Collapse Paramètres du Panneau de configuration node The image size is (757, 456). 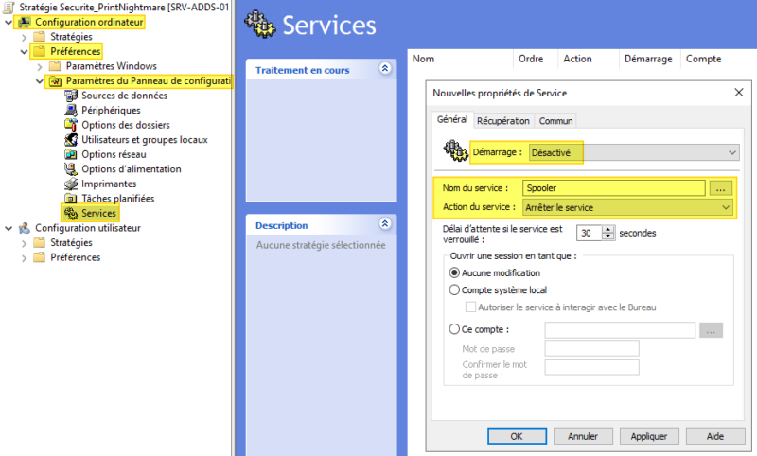tap(39, 81)
